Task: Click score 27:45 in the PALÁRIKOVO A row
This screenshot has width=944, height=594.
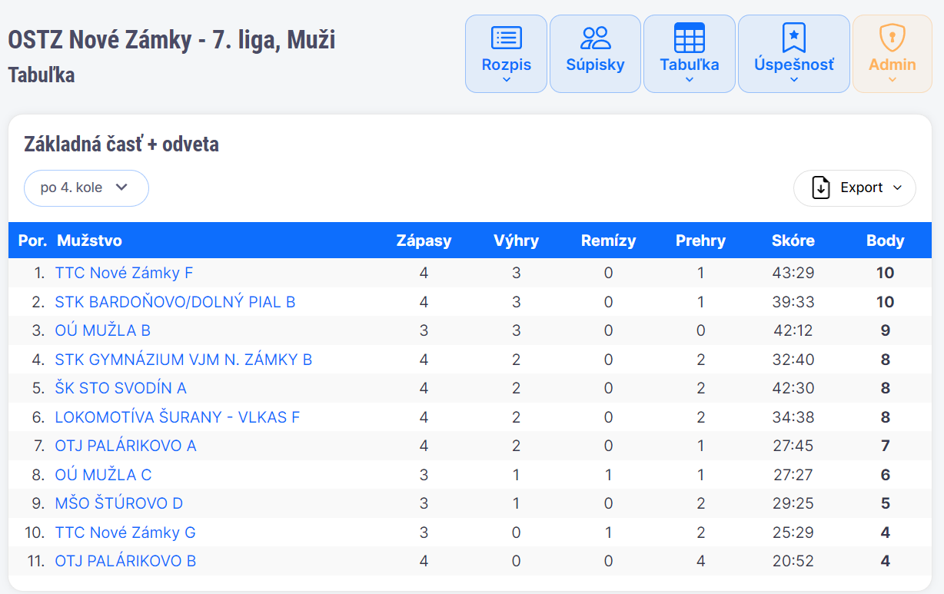Action: pos(793,446)
